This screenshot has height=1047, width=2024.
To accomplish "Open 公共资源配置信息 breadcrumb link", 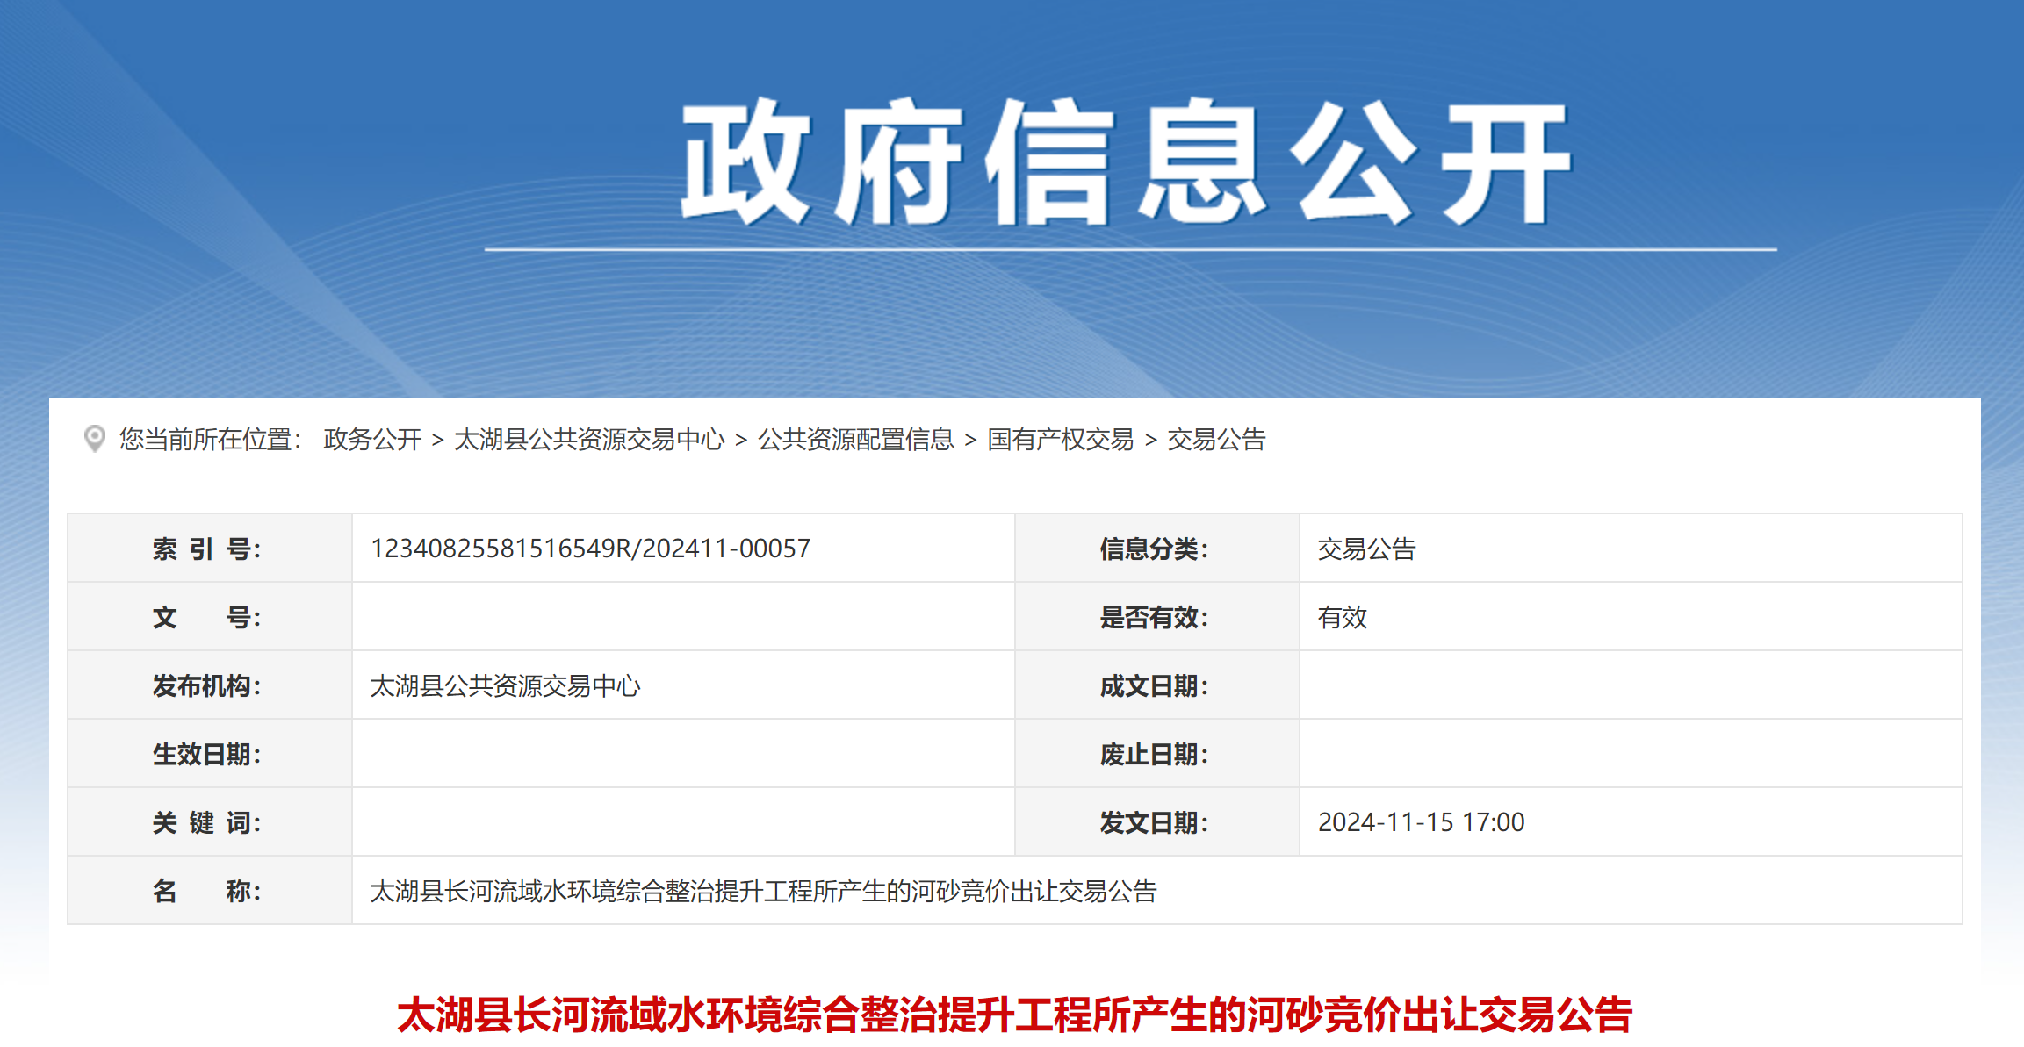I will coord(855,439).
